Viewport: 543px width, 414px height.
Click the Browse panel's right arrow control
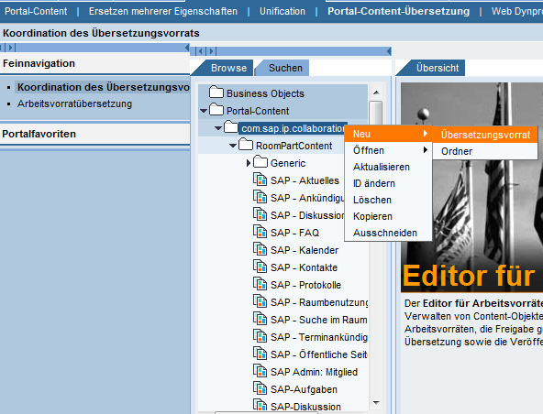(212, 51)
